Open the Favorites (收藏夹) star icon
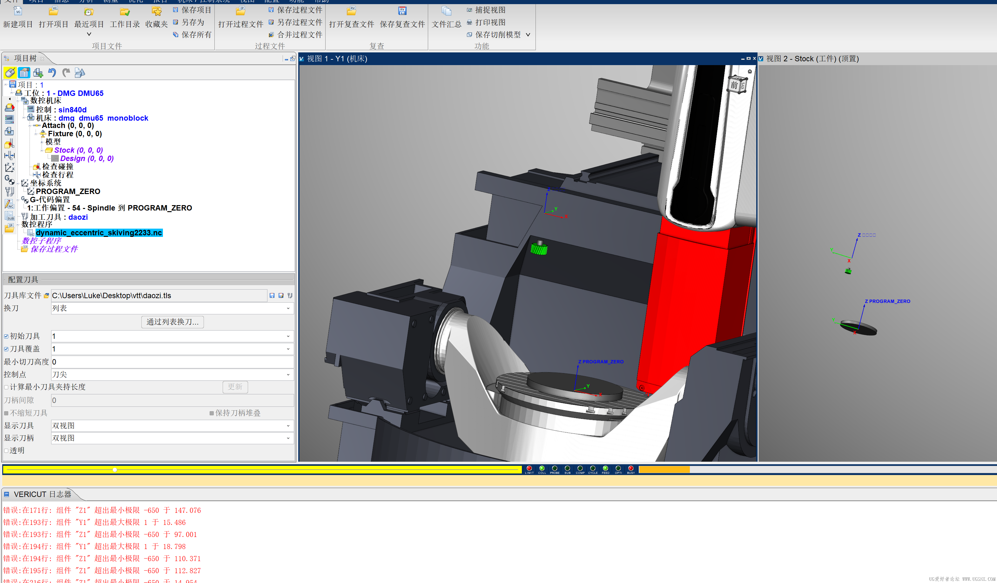 coord(157,11)
